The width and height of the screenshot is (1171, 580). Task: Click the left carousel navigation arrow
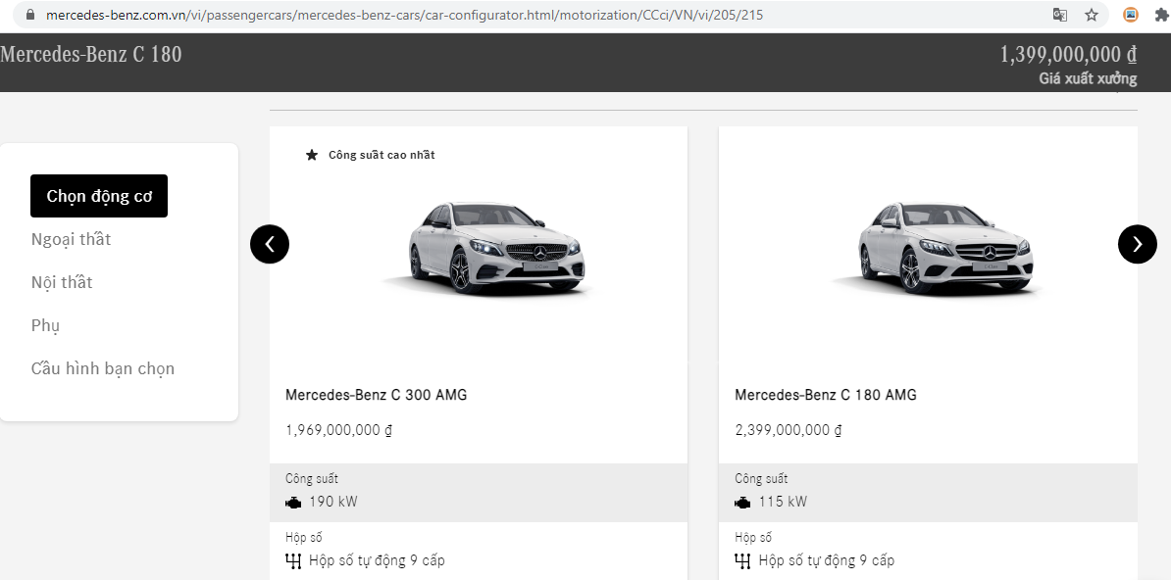[x=270, y=244]
